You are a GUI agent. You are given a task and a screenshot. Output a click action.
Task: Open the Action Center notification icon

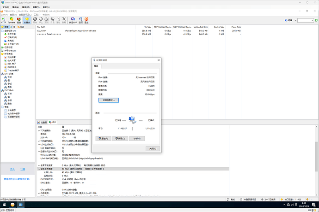313,205
